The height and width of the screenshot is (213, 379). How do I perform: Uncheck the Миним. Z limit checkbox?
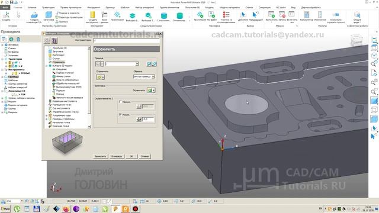(x=120, y=114)
